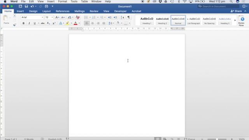Click inside the blank document page

tap(127, 86)
